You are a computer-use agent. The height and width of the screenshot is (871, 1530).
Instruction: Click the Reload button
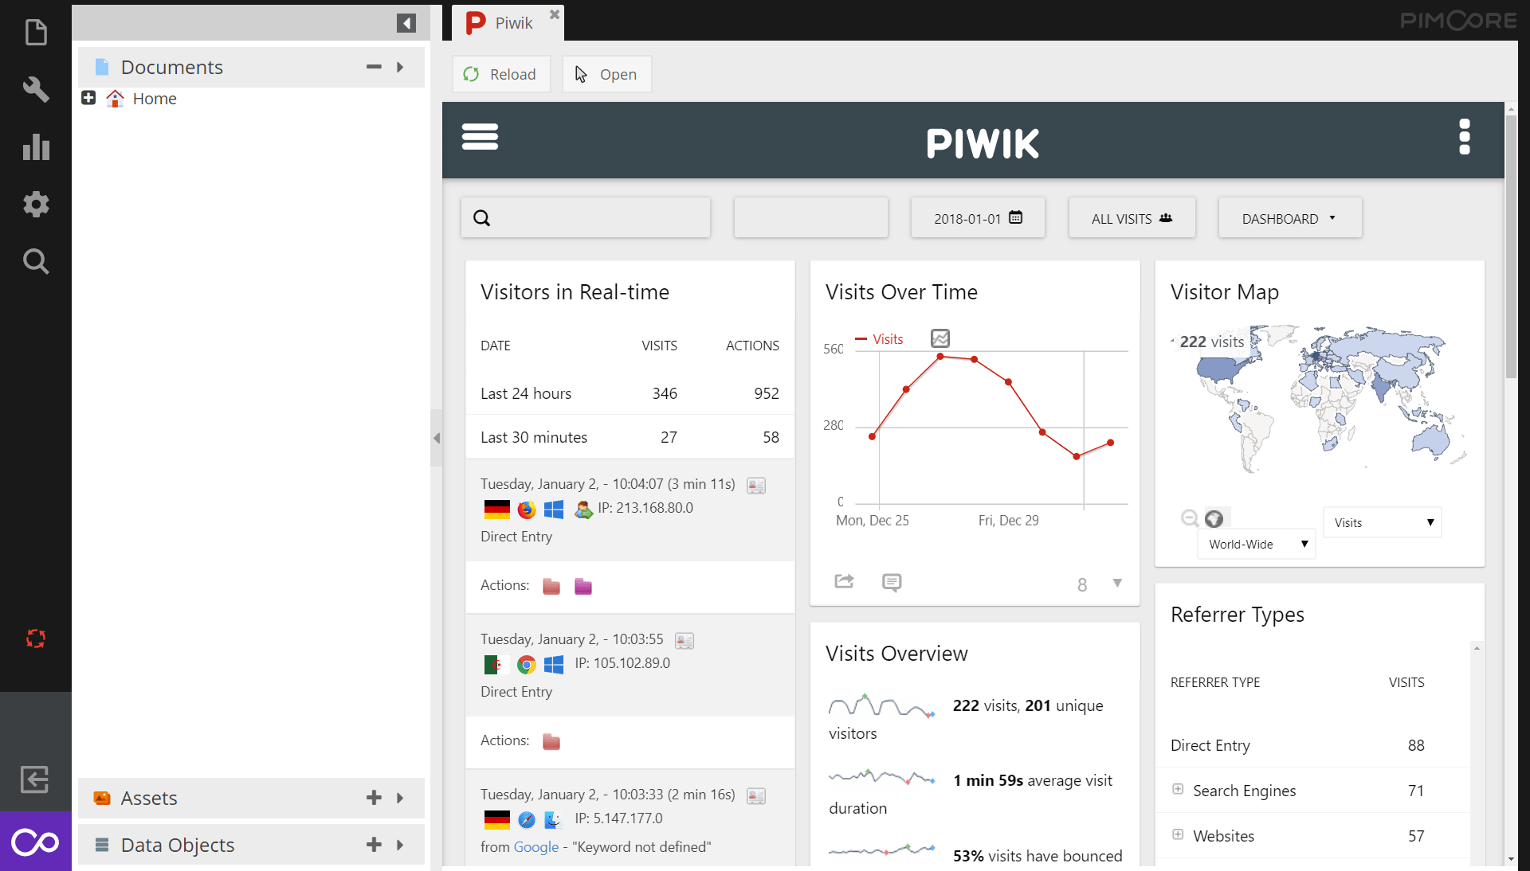click(500, 74)
